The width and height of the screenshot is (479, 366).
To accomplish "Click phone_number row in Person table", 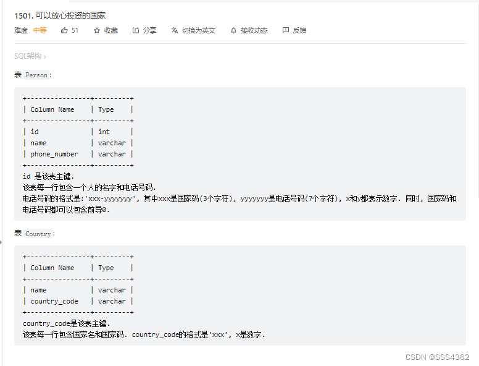I will 78,154.
